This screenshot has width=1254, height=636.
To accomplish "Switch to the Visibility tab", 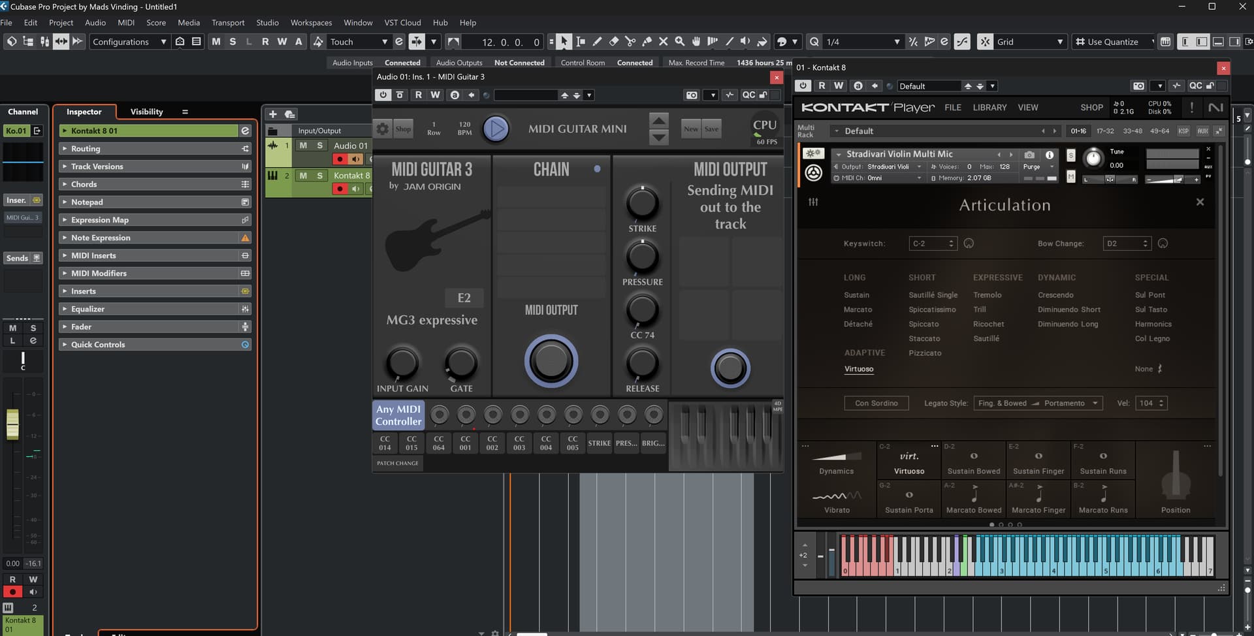I will 146,112.
